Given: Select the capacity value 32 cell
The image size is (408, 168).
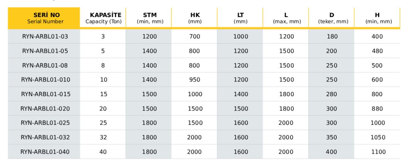Looking at the screenshot, I should coord(103,137).
